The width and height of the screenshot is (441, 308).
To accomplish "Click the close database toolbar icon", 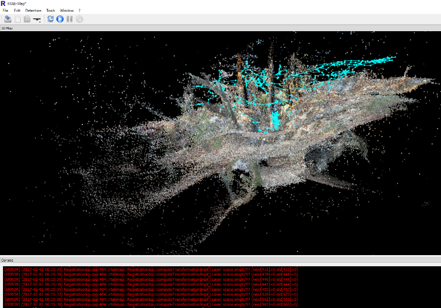I will (x=26, y=19).
